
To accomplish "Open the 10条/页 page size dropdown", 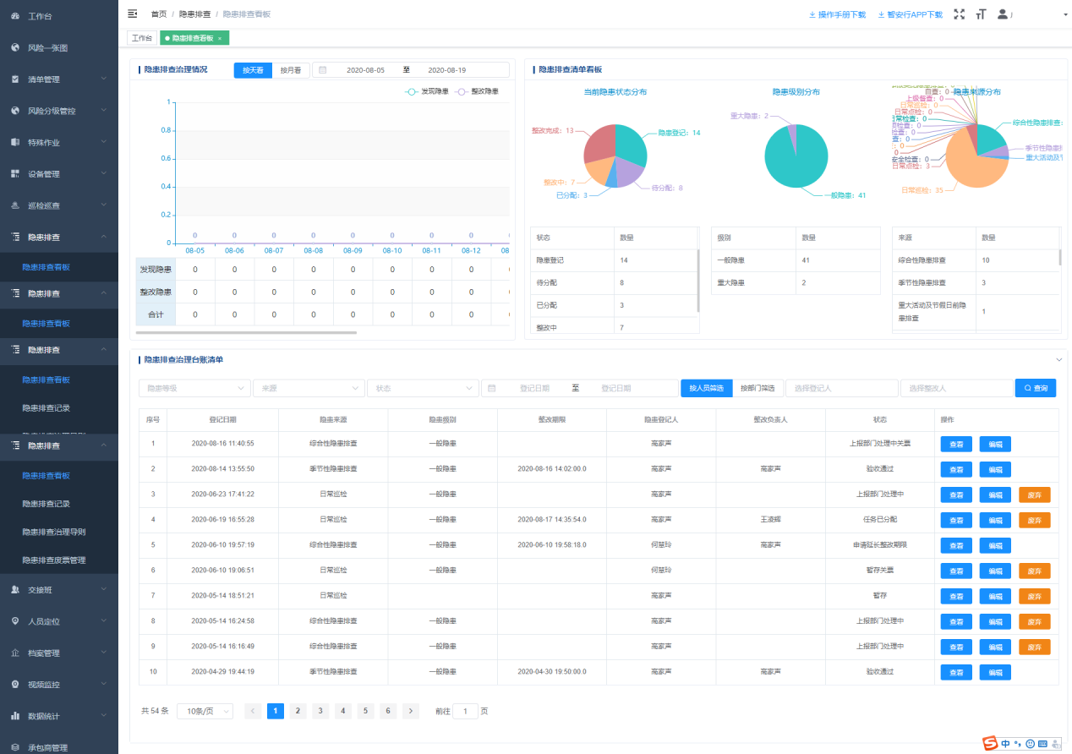I will click(205, 711).
